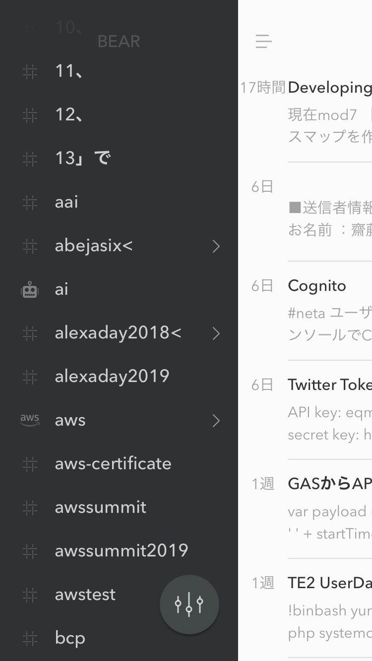This screenshot has height=661, width=372.
Task: Open the TE2 UserData note
Action: tap(305, 608)
